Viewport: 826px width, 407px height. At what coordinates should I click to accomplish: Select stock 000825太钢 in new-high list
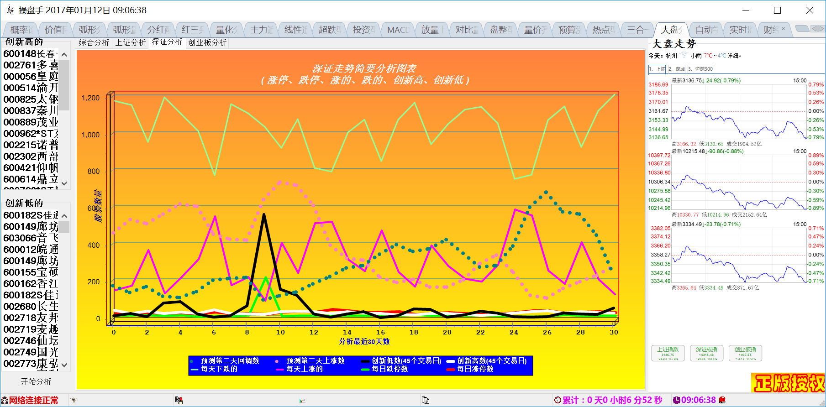coord(31,99)
